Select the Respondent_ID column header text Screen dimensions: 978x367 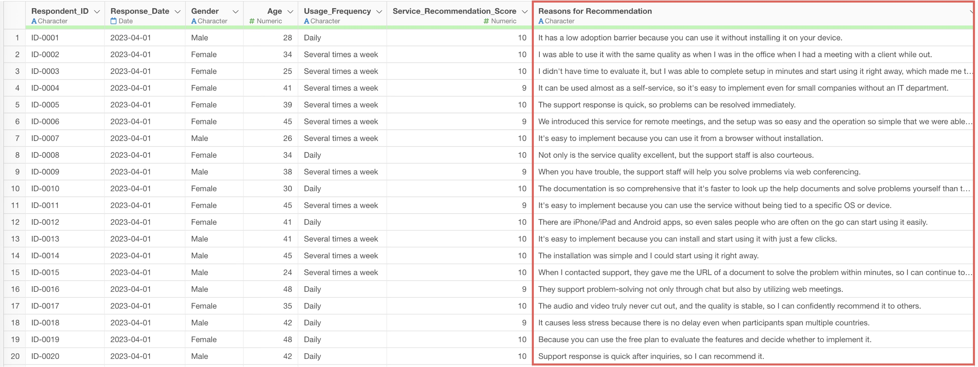tap(60, 11)
